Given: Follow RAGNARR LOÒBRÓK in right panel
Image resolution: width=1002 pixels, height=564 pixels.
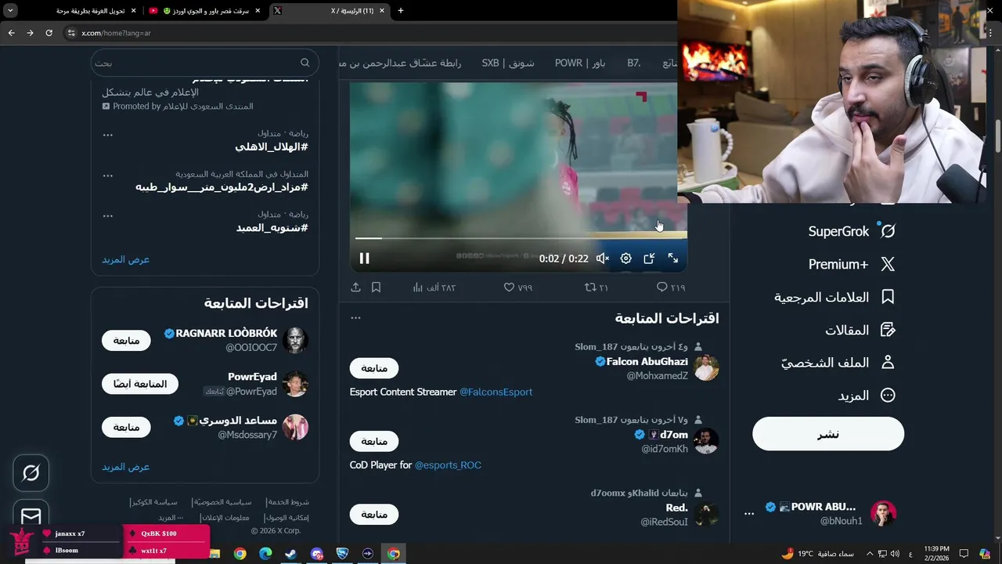Looking at the screenshot, I should pyautogui.click(x=126, y=341).
